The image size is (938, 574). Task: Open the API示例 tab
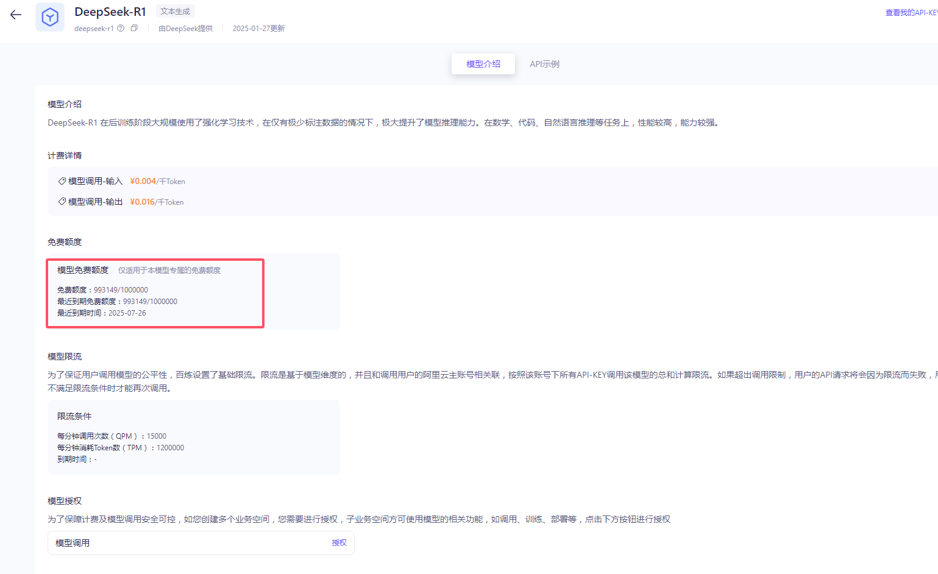click(x=544, y=64)
